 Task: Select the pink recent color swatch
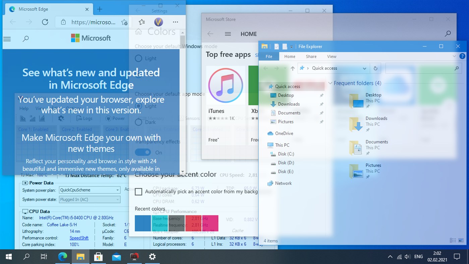210,223
